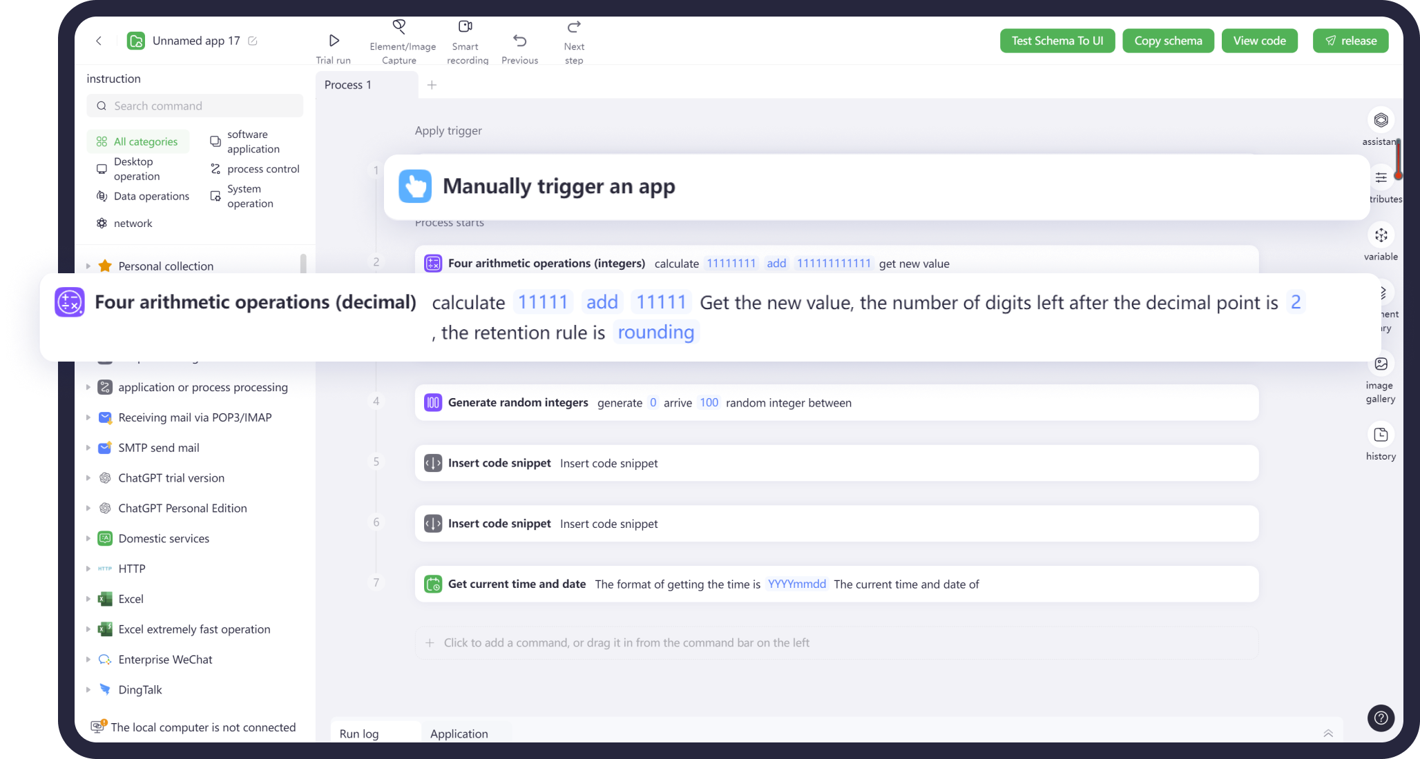This screenshot has height=759, width=1420.
Task: Click the Copy schema button
Action: click(x=1168, y=41)
